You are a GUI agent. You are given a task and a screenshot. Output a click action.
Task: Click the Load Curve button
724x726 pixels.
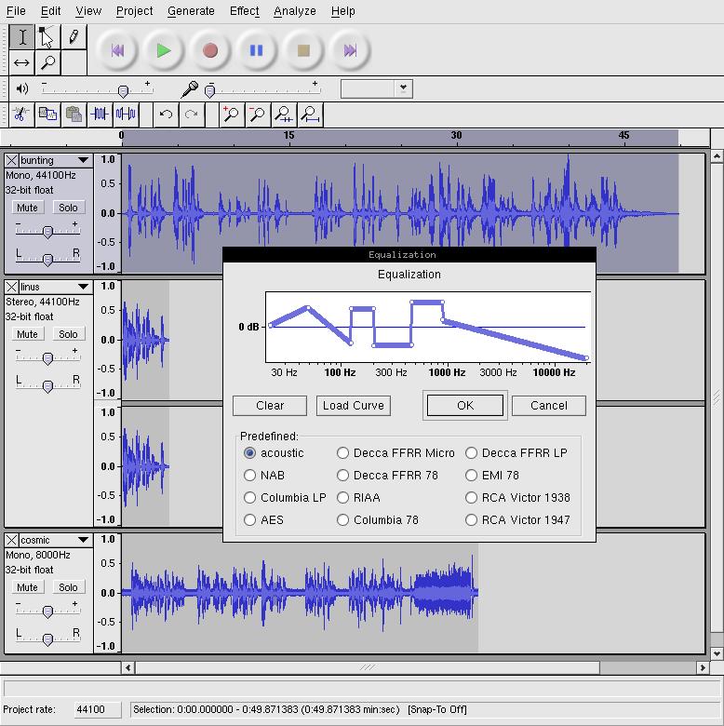click(353, 406)
